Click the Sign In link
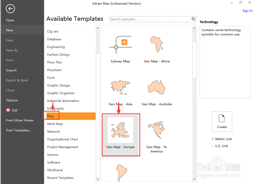Viewport: 255px width, 184px height. click(x=247, y=11)
